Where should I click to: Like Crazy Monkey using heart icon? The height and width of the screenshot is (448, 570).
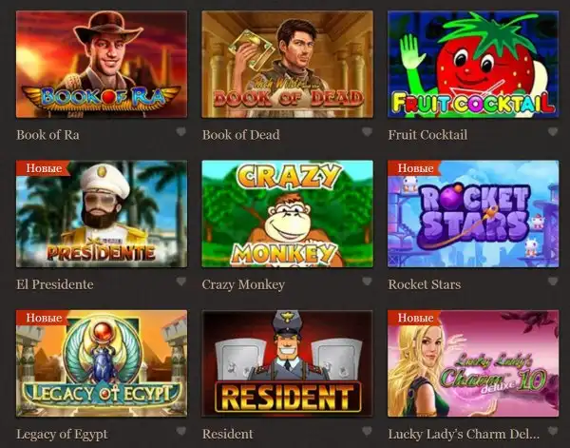(367, 282)
